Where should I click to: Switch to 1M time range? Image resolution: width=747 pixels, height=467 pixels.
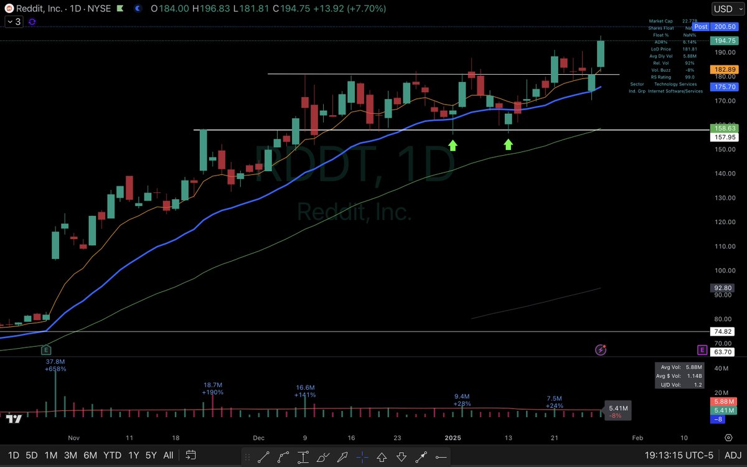[52, 455]
